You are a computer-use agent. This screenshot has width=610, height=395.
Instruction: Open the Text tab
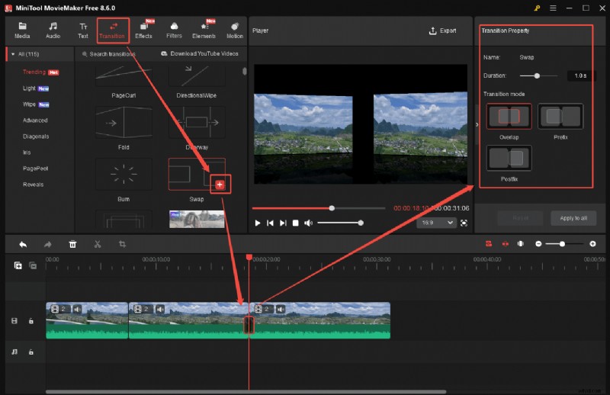point(83,31)
